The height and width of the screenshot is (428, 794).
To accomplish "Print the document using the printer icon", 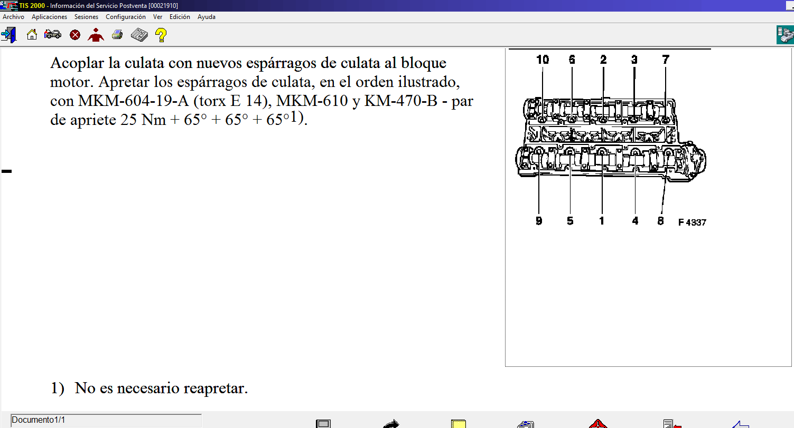I will [x=117, y=35].
